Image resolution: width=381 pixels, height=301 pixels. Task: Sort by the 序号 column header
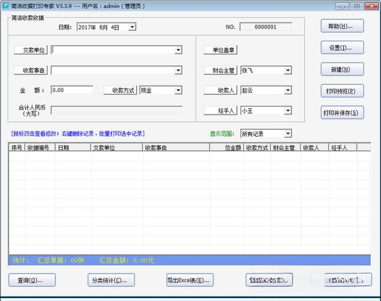click(17, 147)
